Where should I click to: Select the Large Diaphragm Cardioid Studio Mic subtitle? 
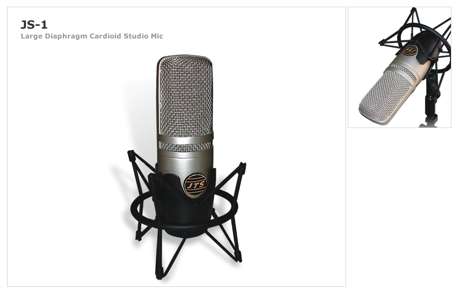92,36
